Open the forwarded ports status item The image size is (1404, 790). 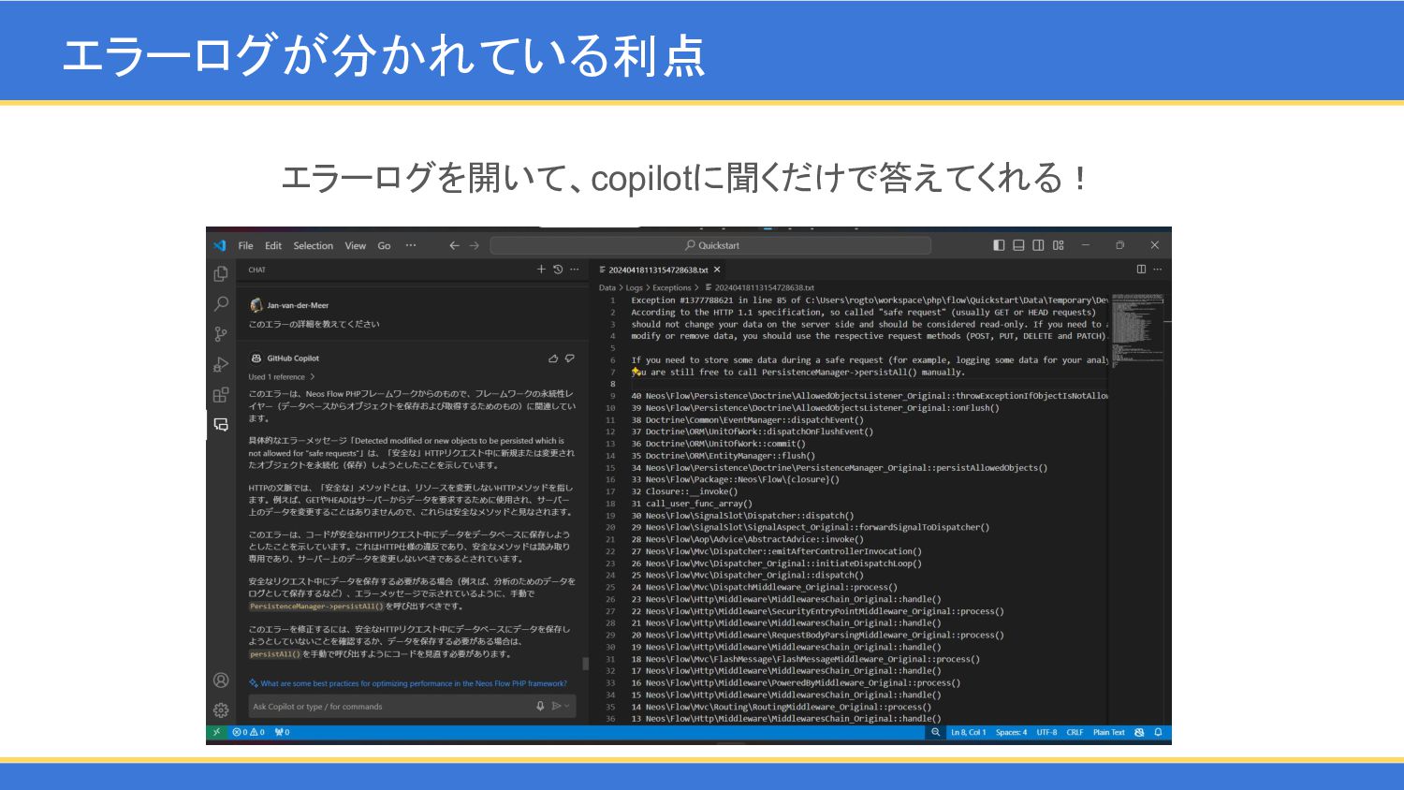click(282, 733)
